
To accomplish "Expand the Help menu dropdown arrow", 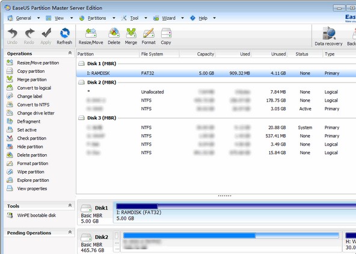I will point(214,18).
